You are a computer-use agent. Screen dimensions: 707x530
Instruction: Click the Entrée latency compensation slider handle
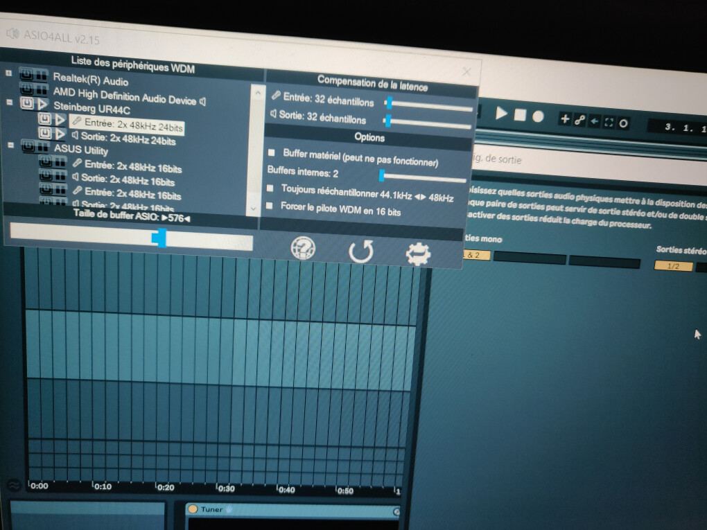[390, 103]
